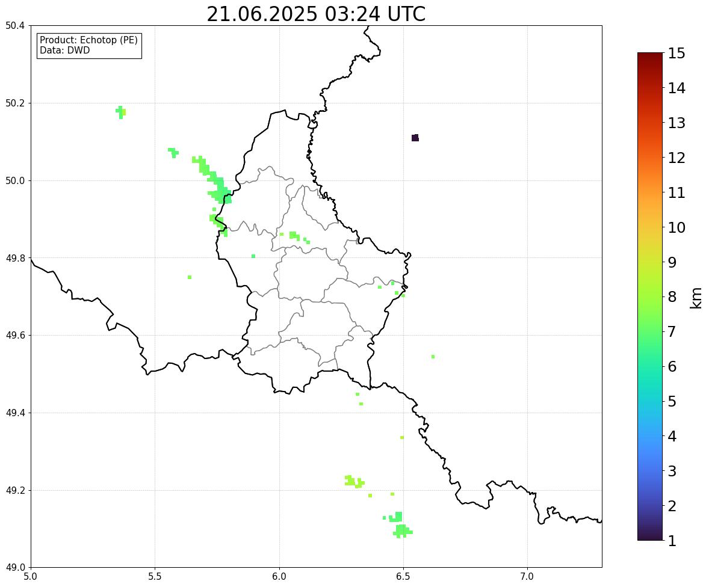
Task: Click the green echo inside Luxembourg near 49.86N
Action: coord(294,235)
